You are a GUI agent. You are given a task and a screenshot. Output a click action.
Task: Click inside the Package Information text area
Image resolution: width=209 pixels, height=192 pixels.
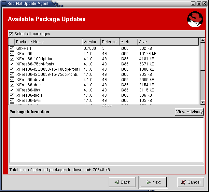107,140
